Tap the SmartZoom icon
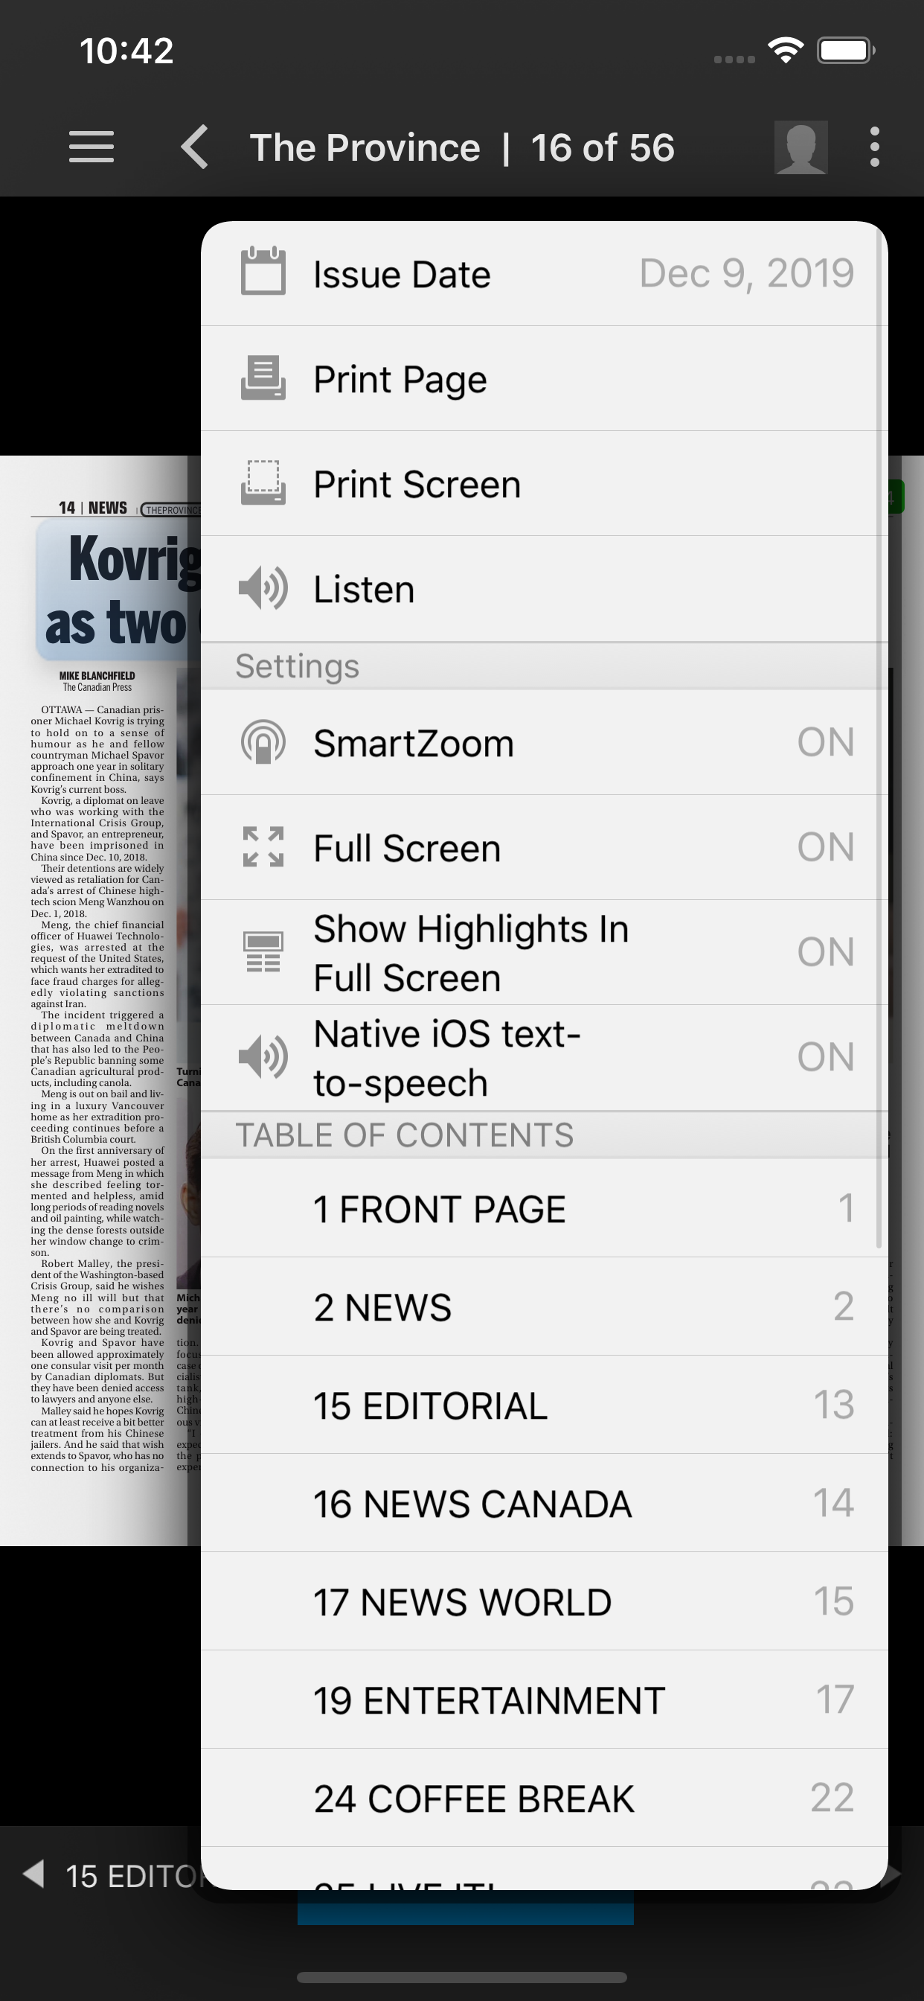Image resolution: width=924 pixels, height=2001 pixels. [x=263, y=743]
